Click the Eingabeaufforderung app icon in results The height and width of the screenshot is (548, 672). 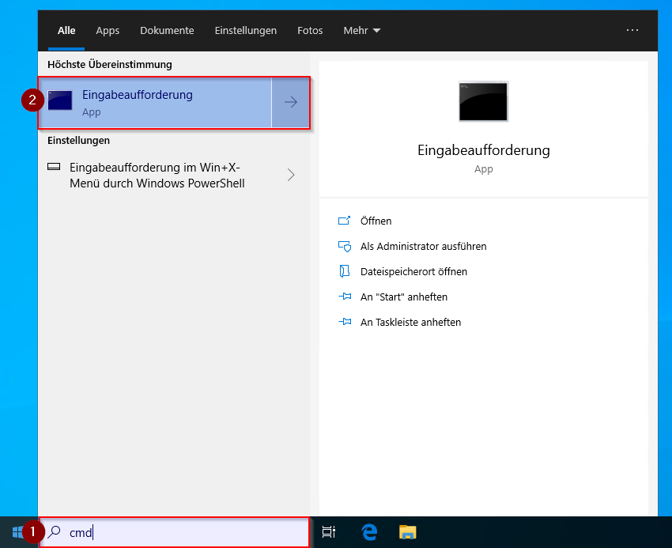(60, 100)
